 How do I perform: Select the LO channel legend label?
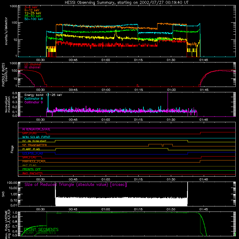33,65
